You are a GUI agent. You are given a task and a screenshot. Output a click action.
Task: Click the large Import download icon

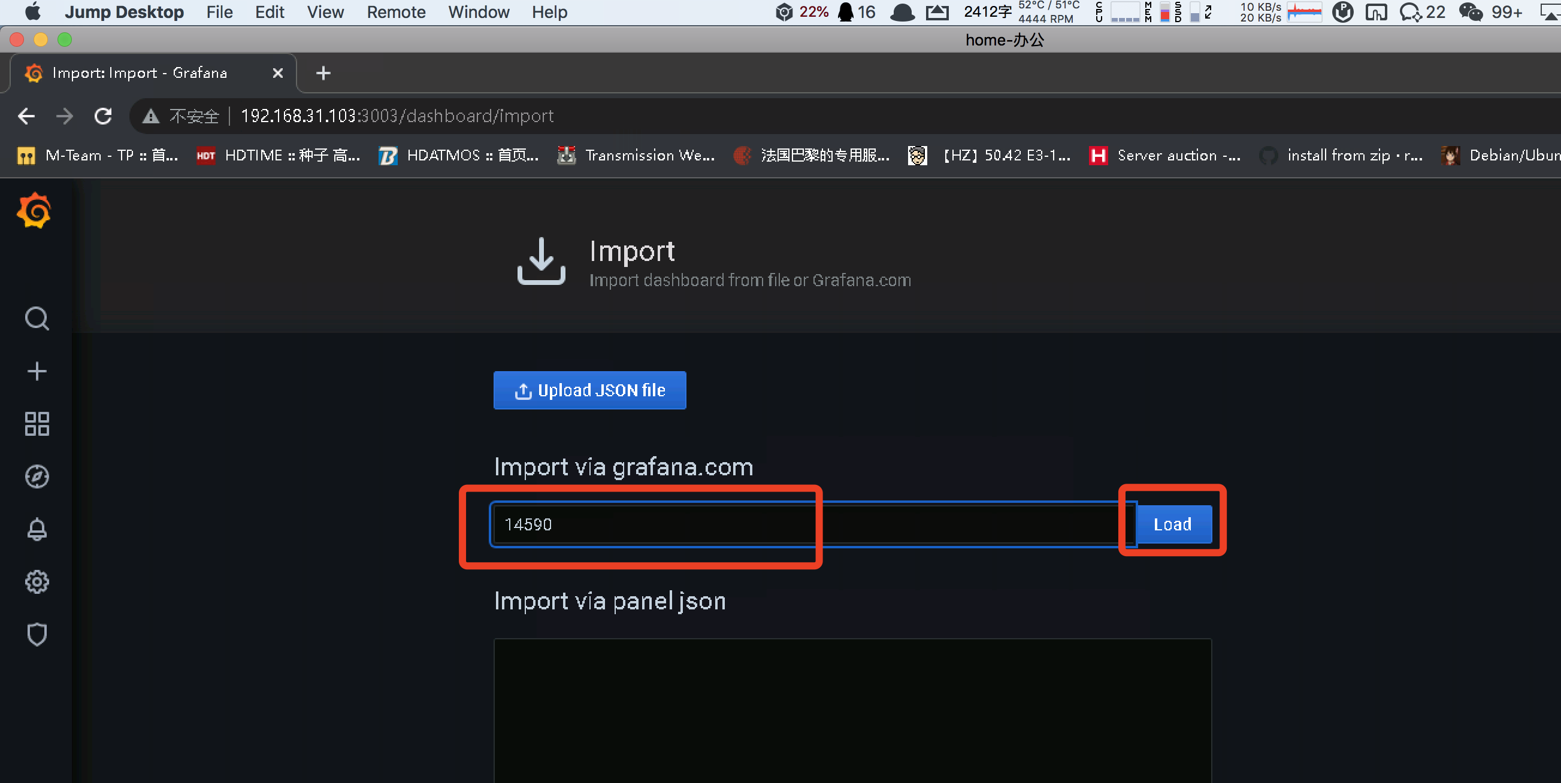click(541, 261)
